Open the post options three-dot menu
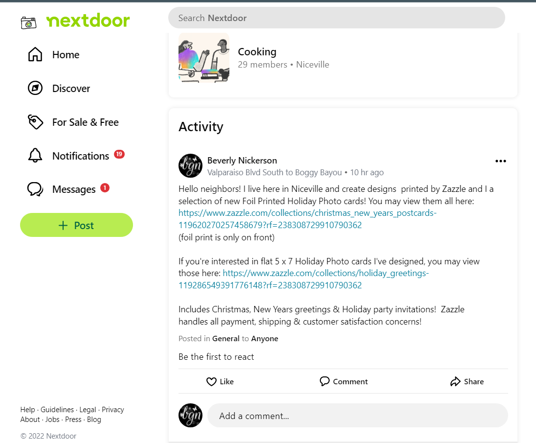This screenshot has width=536, height=443. click(x=500, y=161)
